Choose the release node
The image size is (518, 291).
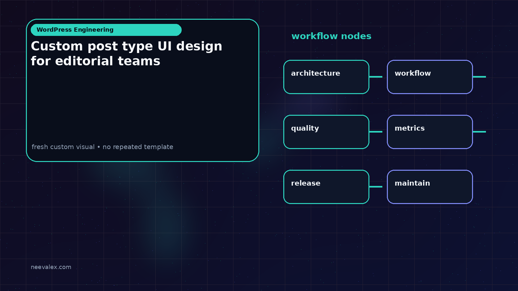[326, 187]
